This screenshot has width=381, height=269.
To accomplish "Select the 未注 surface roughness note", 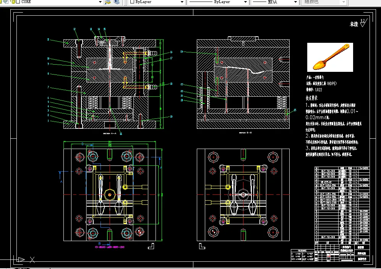I will tap(354, 24).
